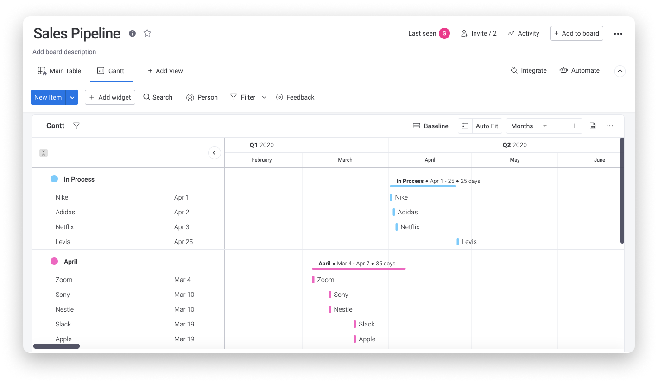The image size is (658, 383).
Task: Collapse the Gantt side panel with the chevron
Action: click(214, 152)
